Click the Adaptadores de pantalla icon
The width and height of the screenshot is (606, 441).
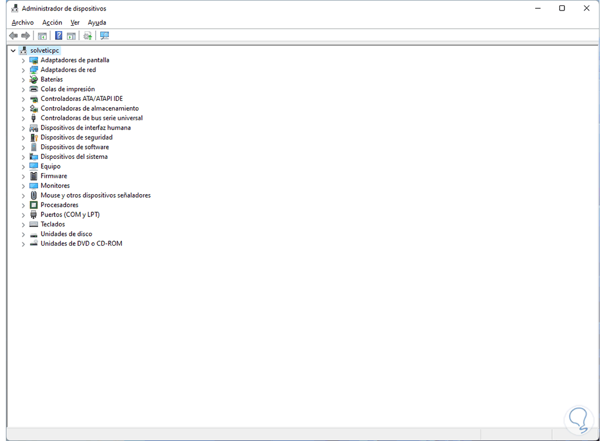33,60
